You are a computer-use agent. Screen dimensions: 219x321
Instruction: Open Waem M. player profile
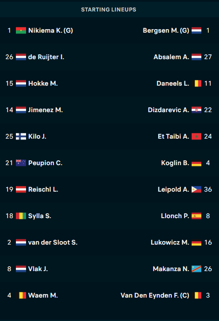(x=43, y=295)
